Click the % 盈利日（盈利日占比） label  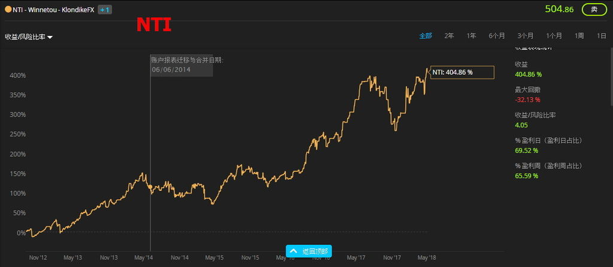point(549,140)
